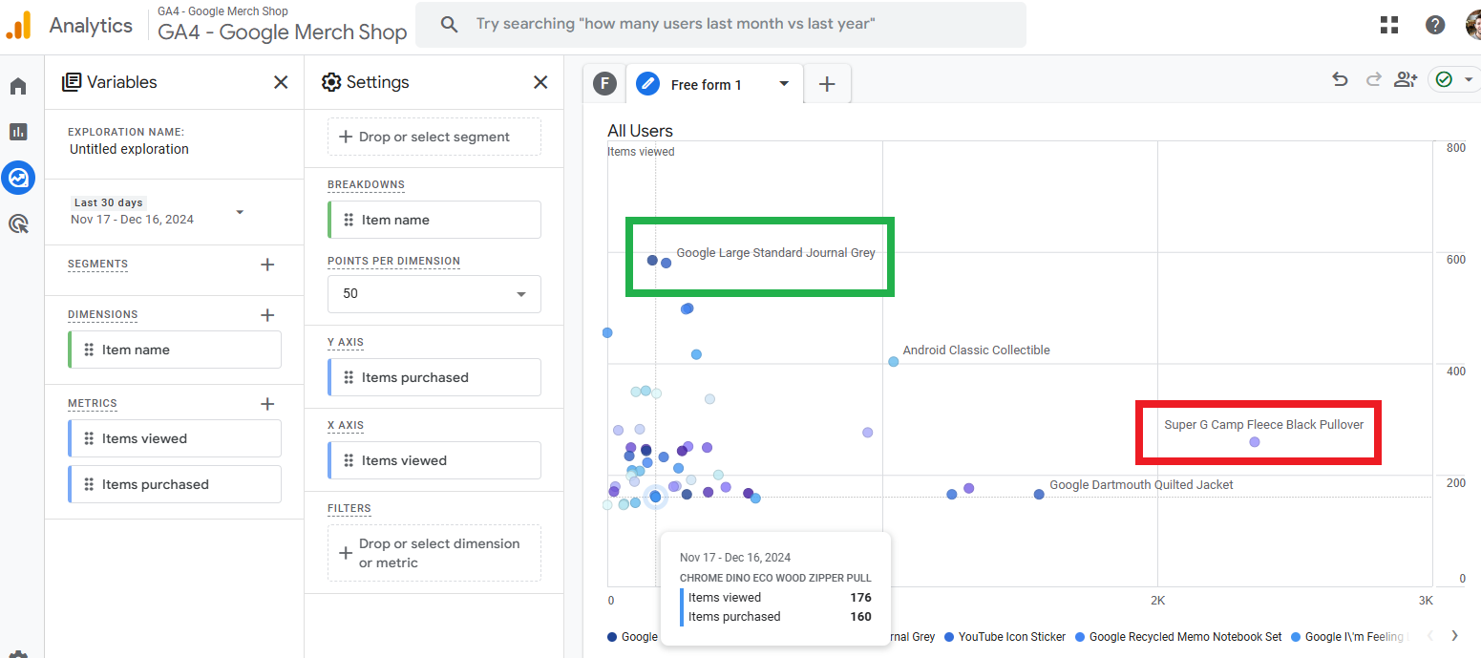This screenshot has height=658, width=1481.
Task: Click the YouTube Icon Sticker legend color dot
Action: 949,637
